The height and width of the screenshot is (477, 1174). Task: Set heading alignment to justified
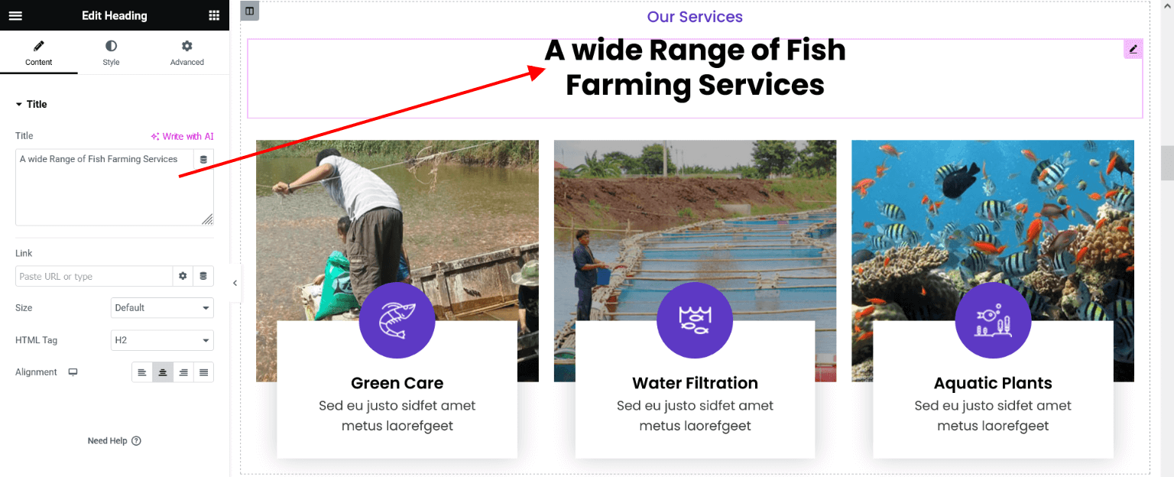tap(203, 372)
